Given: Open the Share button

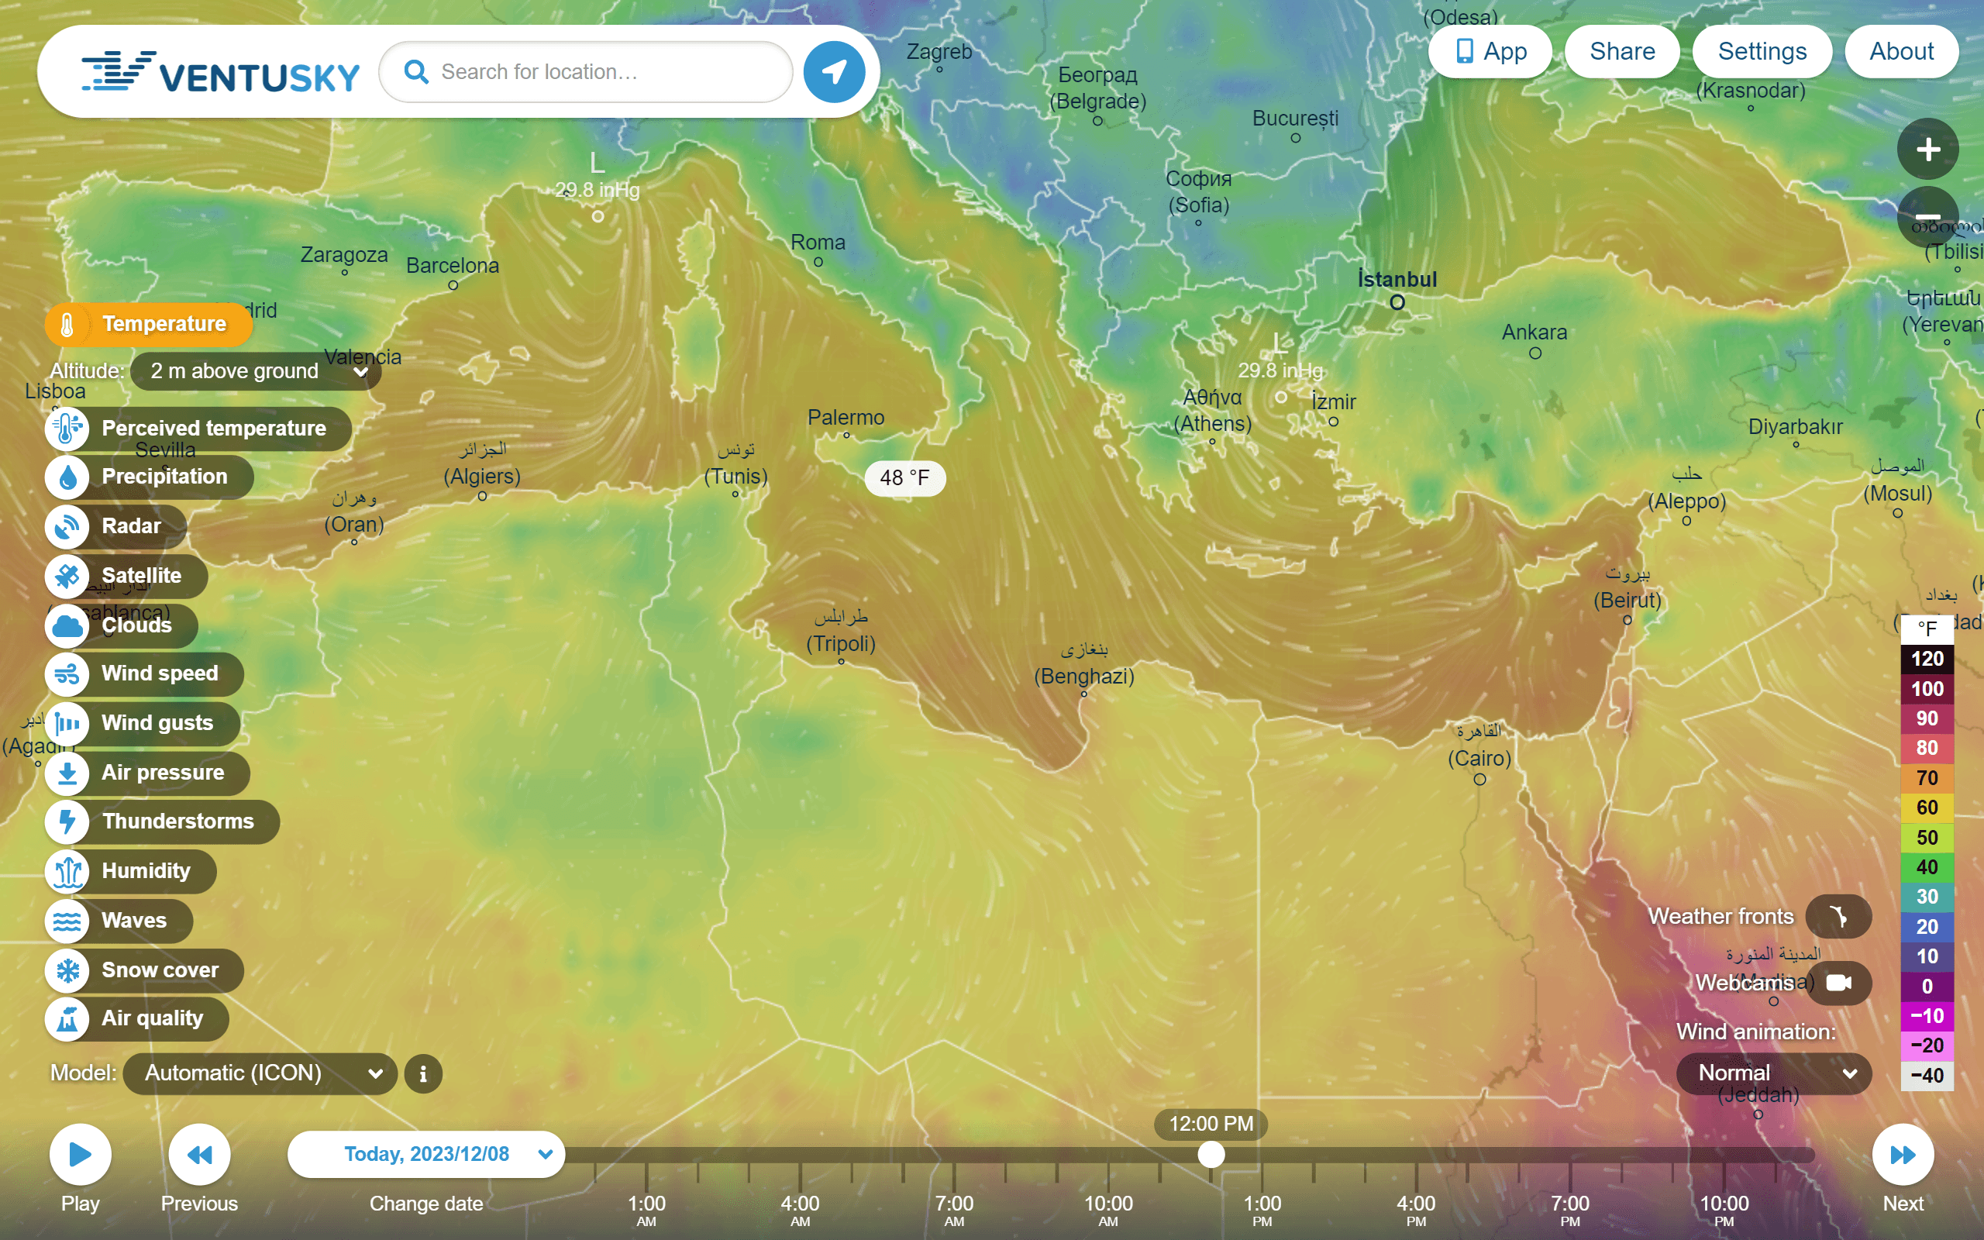Looking at the screenshot, I should (x=1621, y=51).
